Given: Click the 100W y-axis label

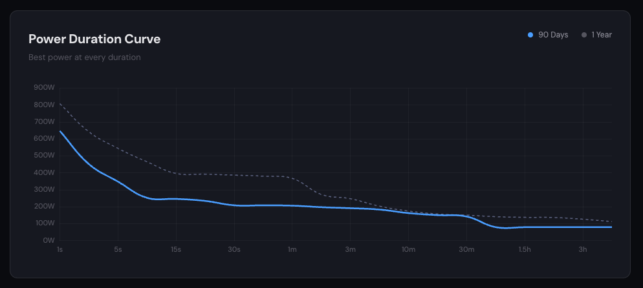Looking at the screenshot, I should [x=44, y=223].
